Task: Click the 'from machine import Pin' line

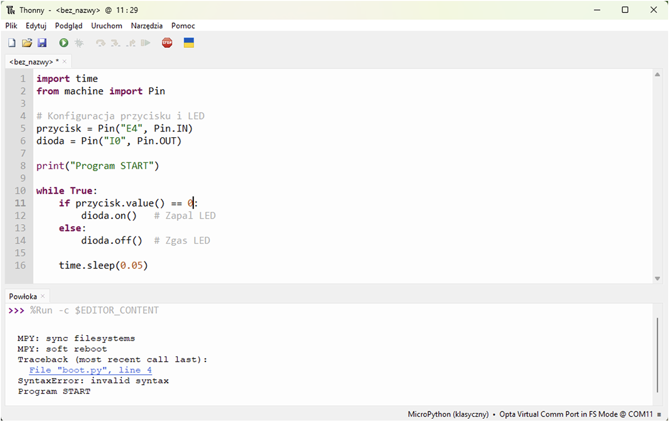Action: point(101,91)
